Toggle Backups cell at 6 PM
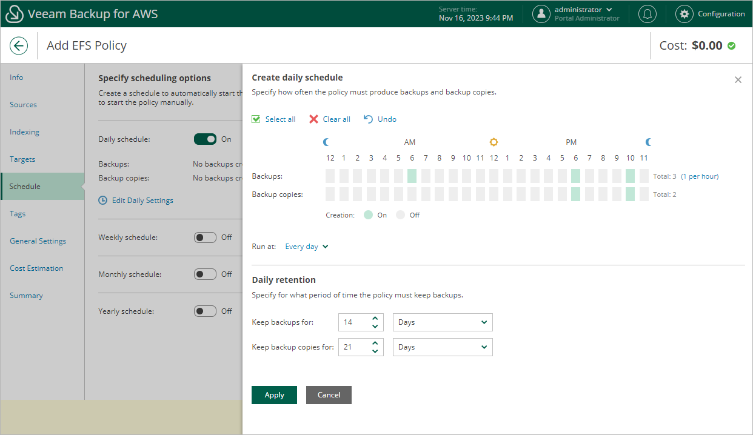This screenshot has height=435, width=753. tap(575, 176)
